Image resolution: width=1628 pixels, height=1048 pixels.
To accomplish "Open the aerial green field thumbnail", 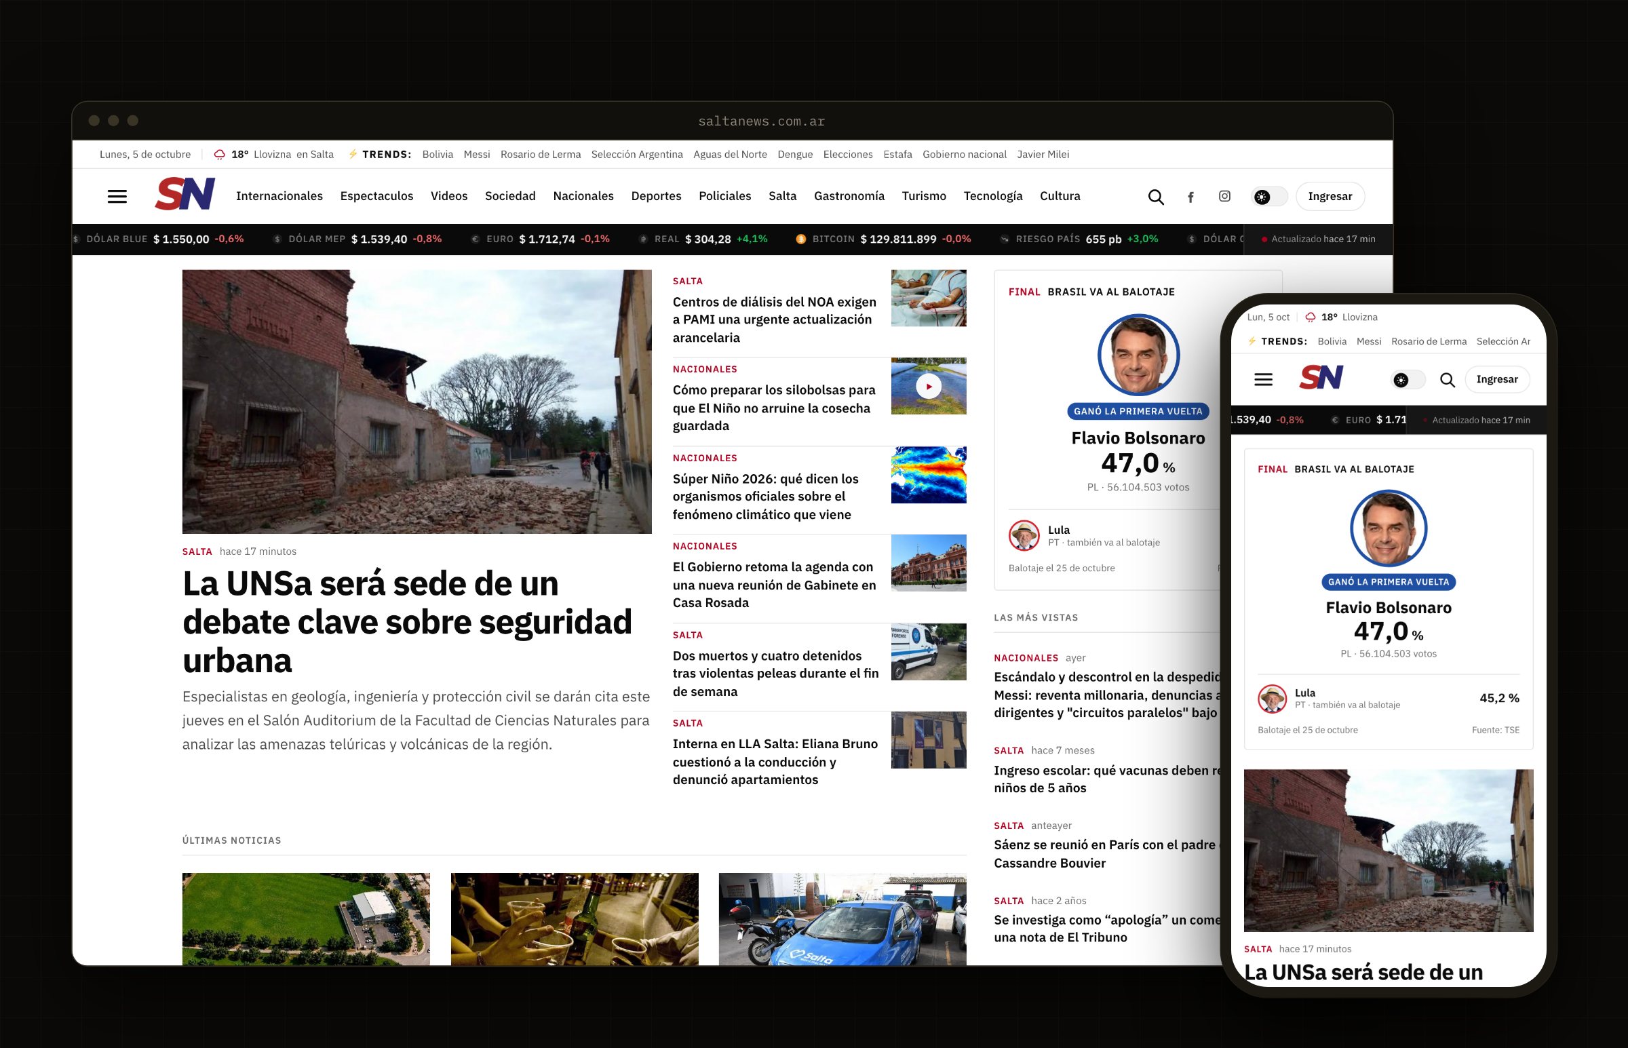I will (x=306, y=918).
